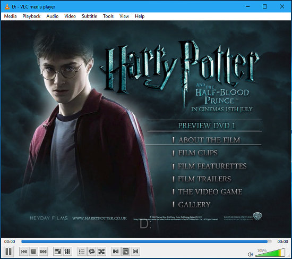Close the VLC media player window
Screen dimensions: 292x259
(282, 6)
